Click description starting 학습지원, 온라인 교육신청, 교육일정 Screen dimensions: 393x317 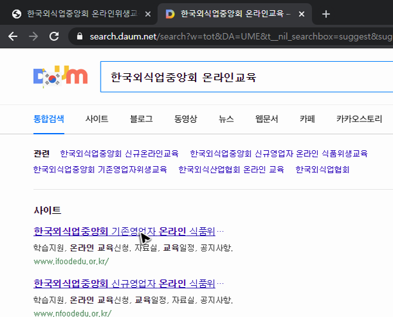point(133,300)
